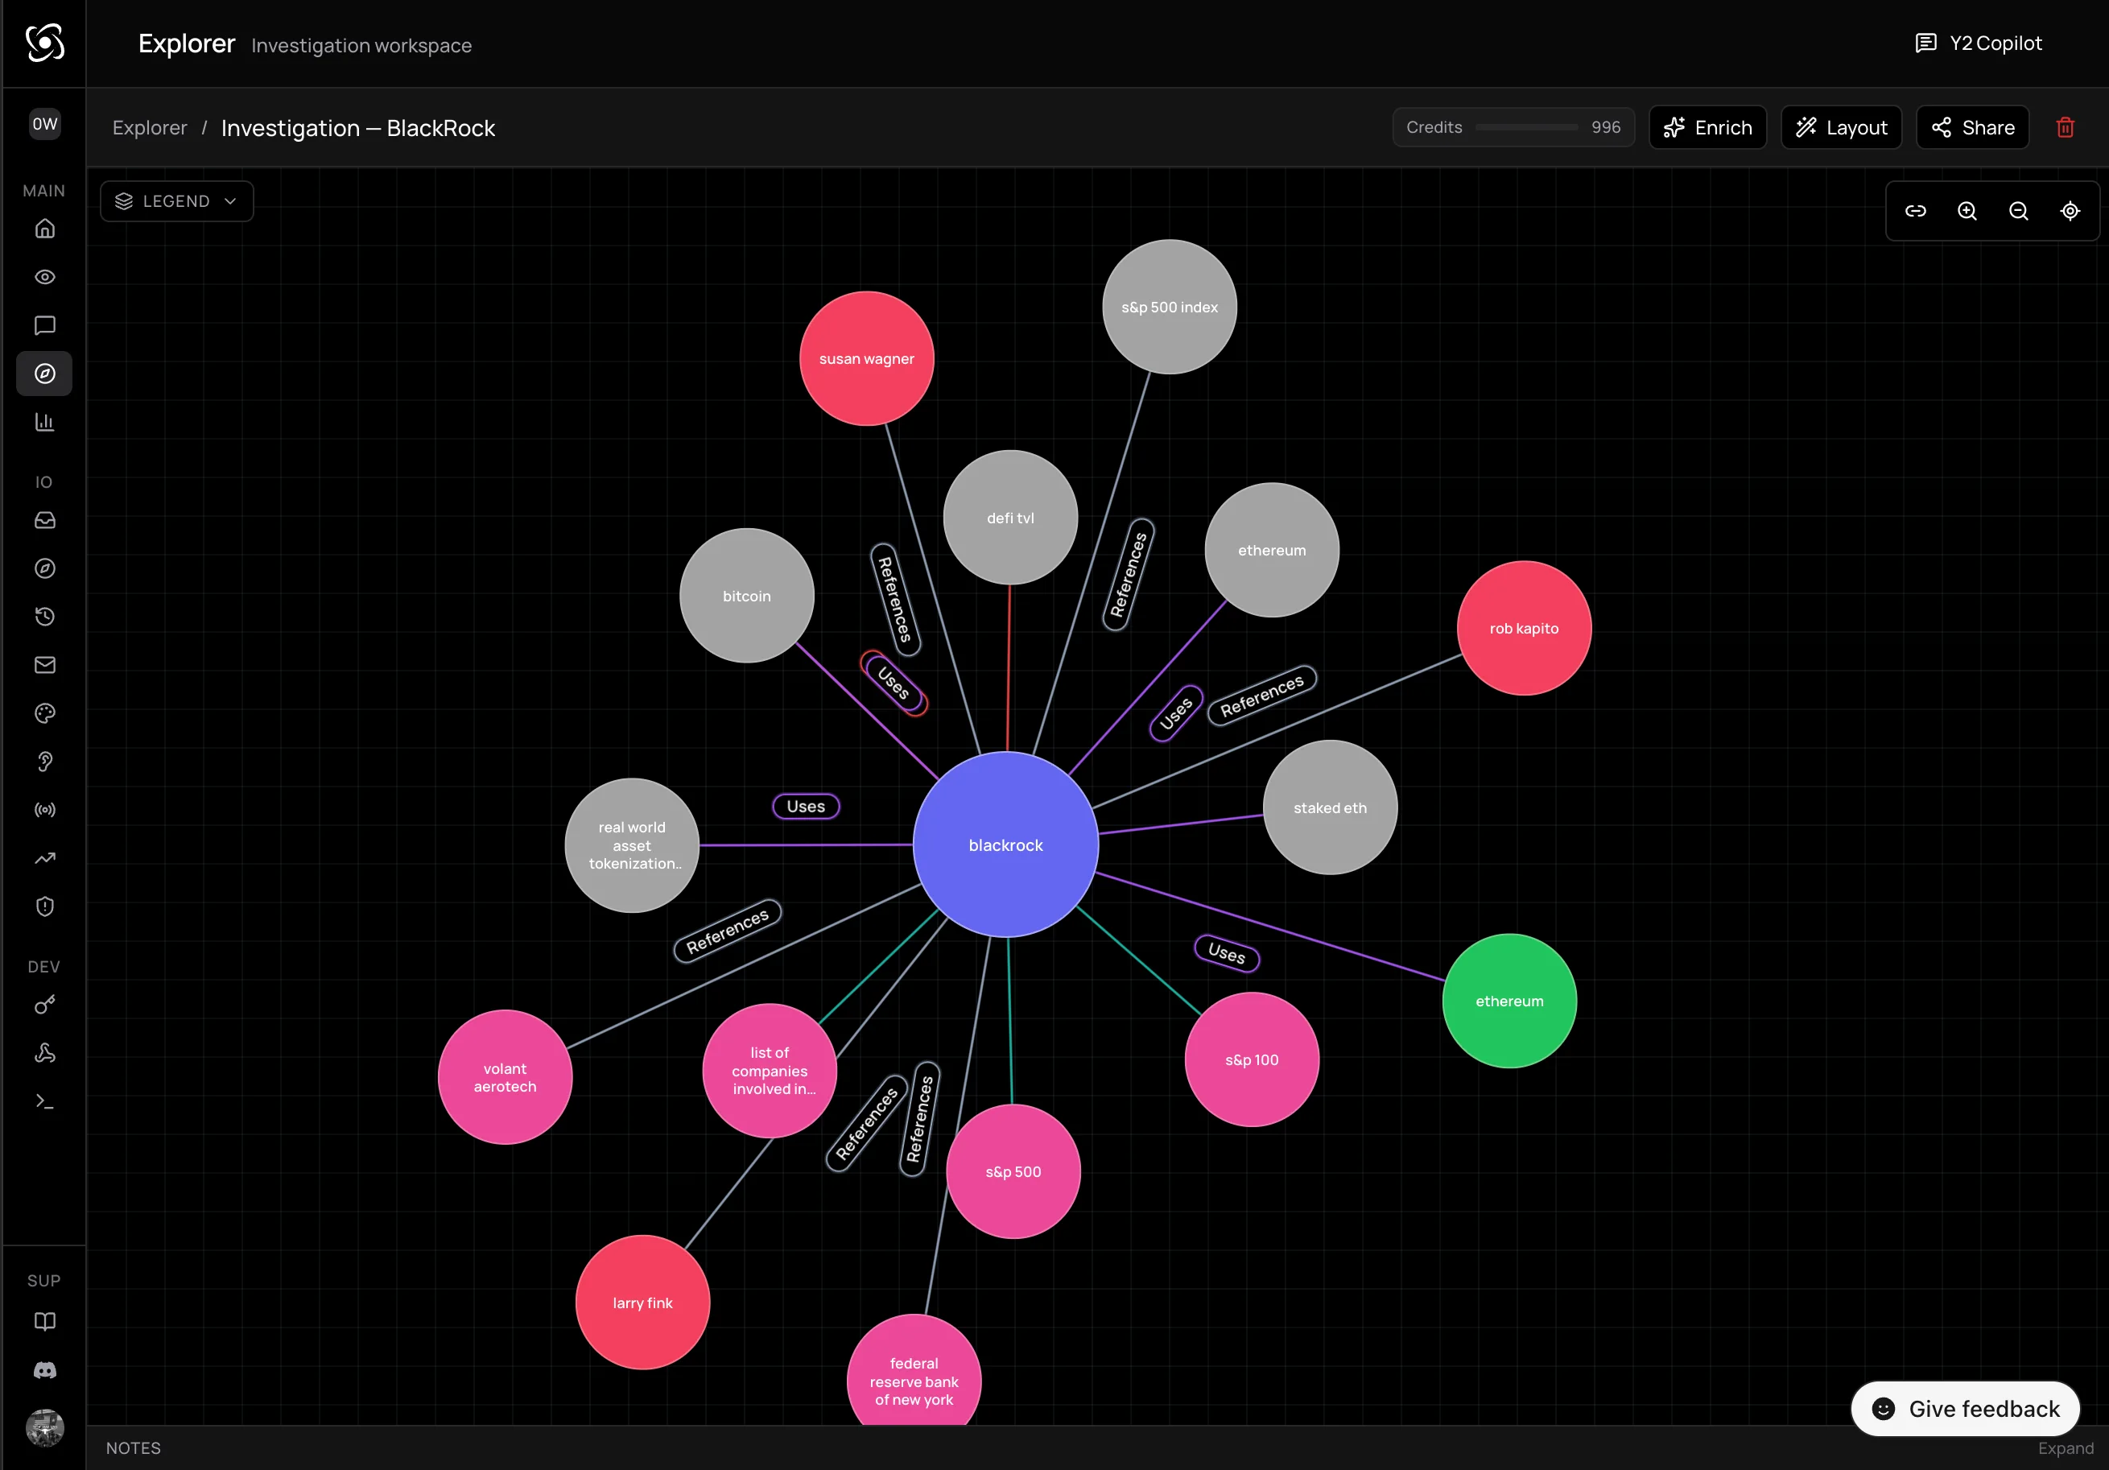The image size is (2109, 1470).
Task: Open the chat bubble icon in sidebar
Action: (44, 325)
